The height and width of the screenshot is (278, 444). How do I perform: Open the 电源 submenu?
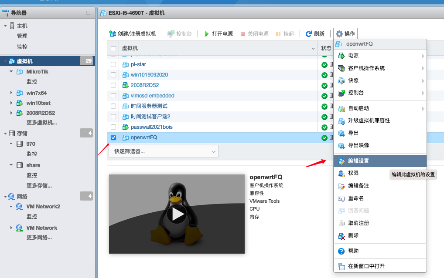pos(380,56)
